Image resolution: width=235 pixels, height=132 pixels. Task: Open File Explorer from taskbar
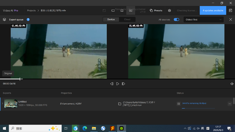click(94, 128)
